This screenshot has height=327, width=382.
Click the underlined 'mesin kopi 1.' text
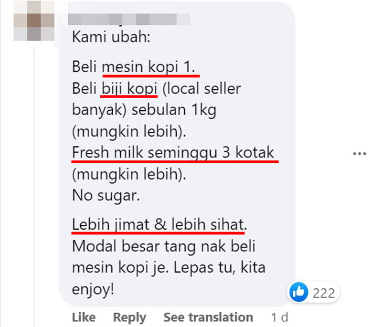pyautogui.click(x=149, y=67)
